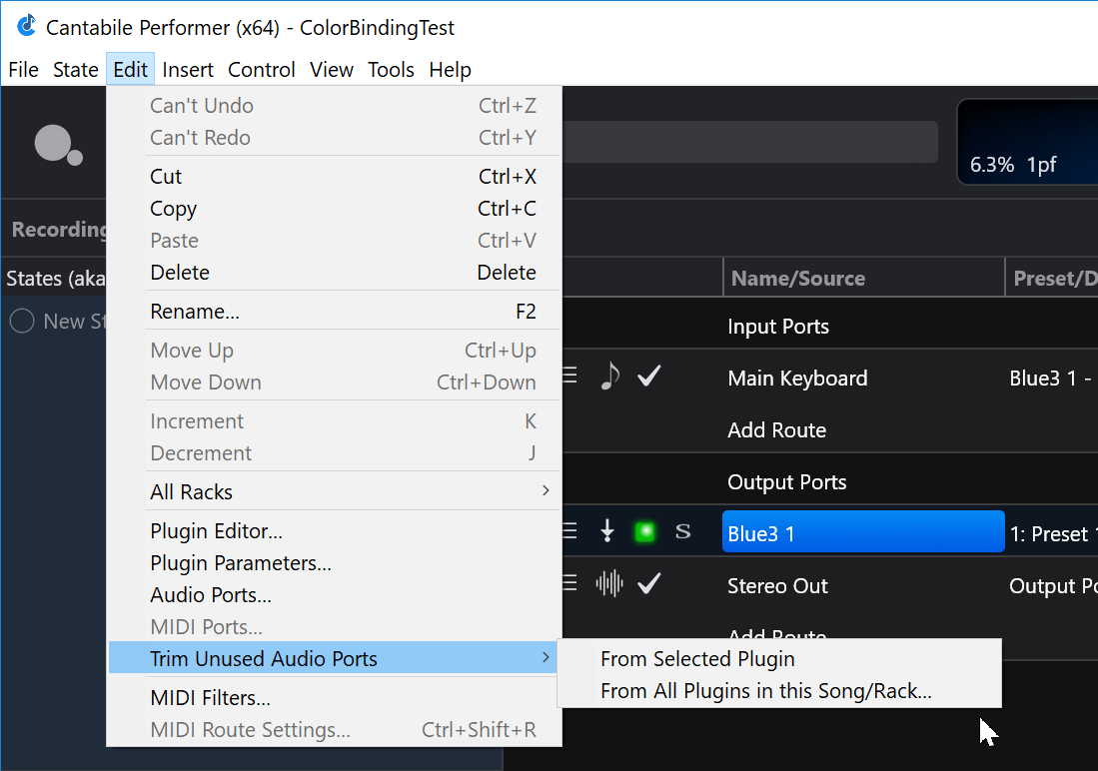Toggle the Stereo Out enabled checkmark
Image resolution: width=1098 pixels, height=771 pixels.
(649, 582)
